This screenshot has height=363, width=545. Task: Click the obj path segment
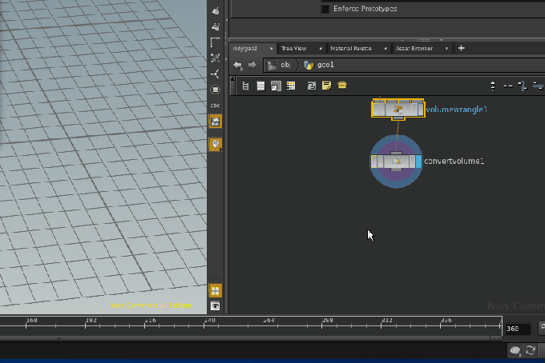point(285,65)
